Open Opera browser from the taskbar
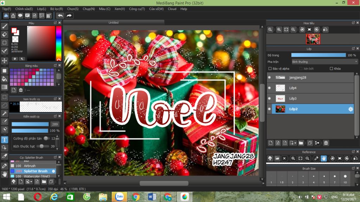360x202 pixels. 38,196
